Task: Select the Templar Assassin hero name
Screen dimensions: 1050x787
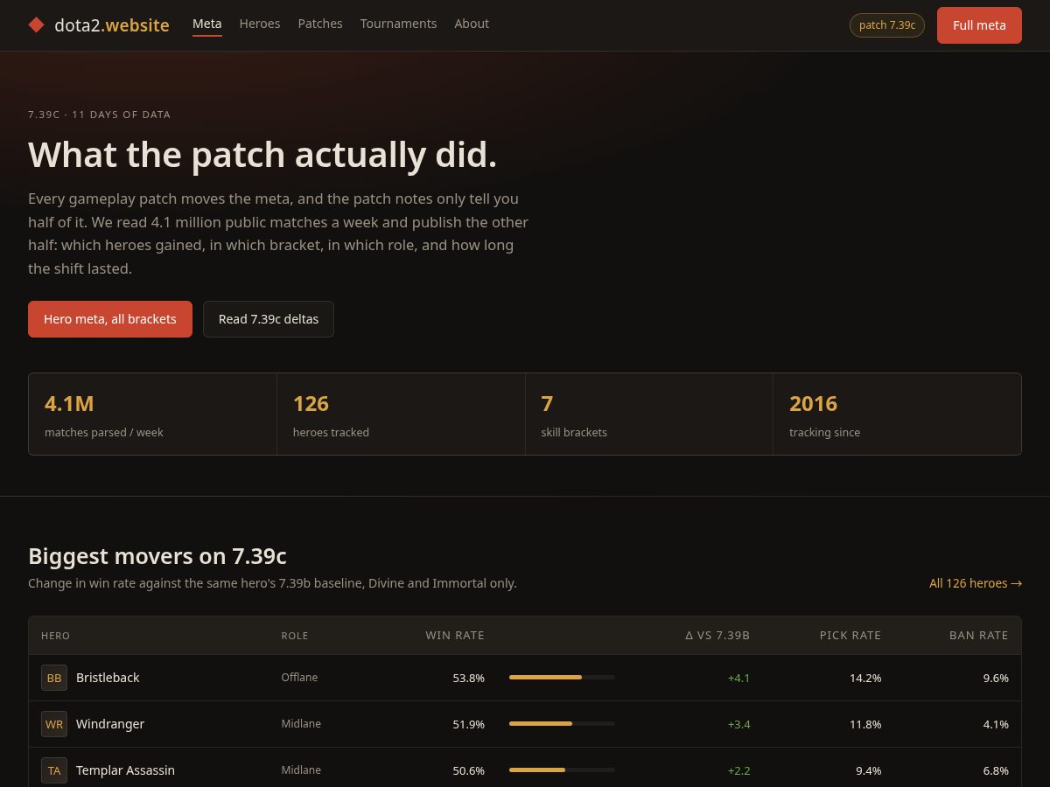Action: (x=125, y=770)
